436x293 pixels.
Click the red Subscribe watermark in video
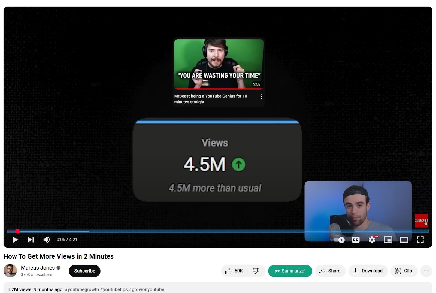[421, 221]
